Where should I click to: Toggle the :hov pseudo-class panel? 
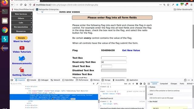click(126, 84)
